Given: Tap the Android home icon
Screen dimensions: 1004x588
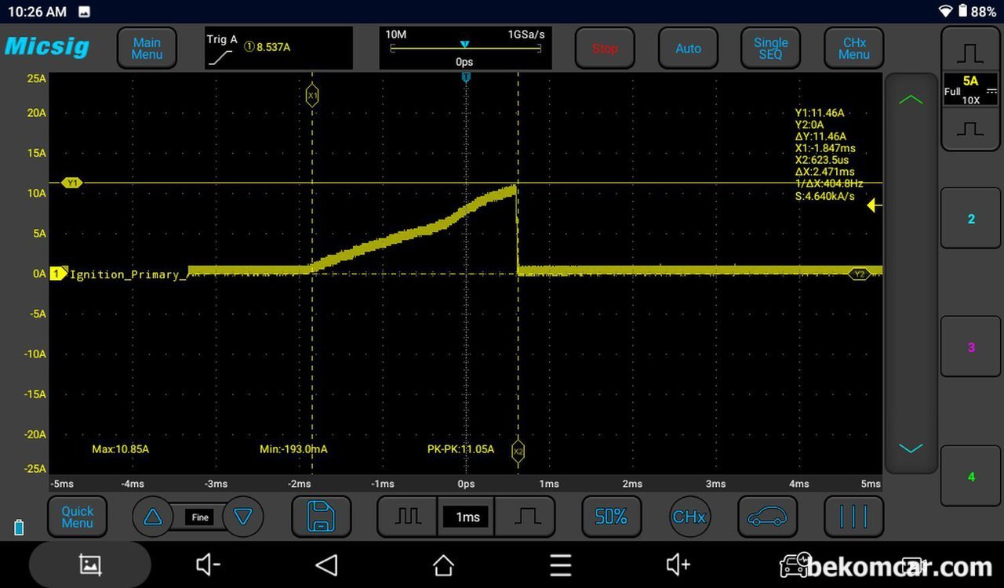Looking at the screenshot, I should point(443,564).
